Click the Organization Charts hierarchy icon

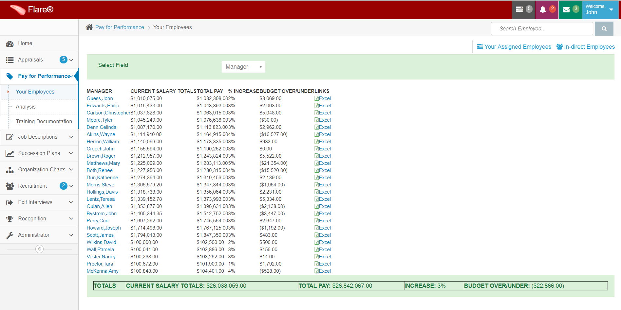click(10, 170)
